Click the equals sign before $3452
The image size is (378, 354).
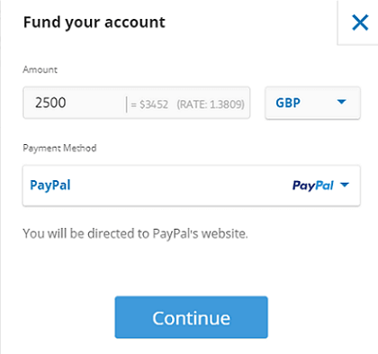(134, 105)
